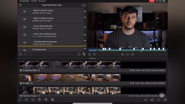
Task: Click the preview video frame
Action: tap(127, 25)
